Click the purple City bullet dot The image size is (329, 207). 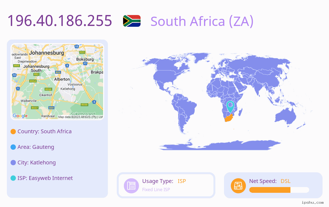pyautogui.click(x=13, y=162)
